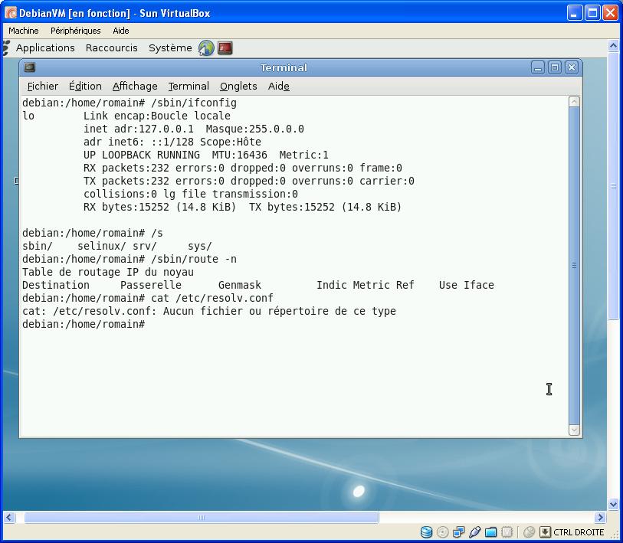Image resolution: width=623 pixels, height=543 pixels.
Task: Click the inet adr:127.0.0.1 line
Action: pyautogui.click(x=194, y=129)
